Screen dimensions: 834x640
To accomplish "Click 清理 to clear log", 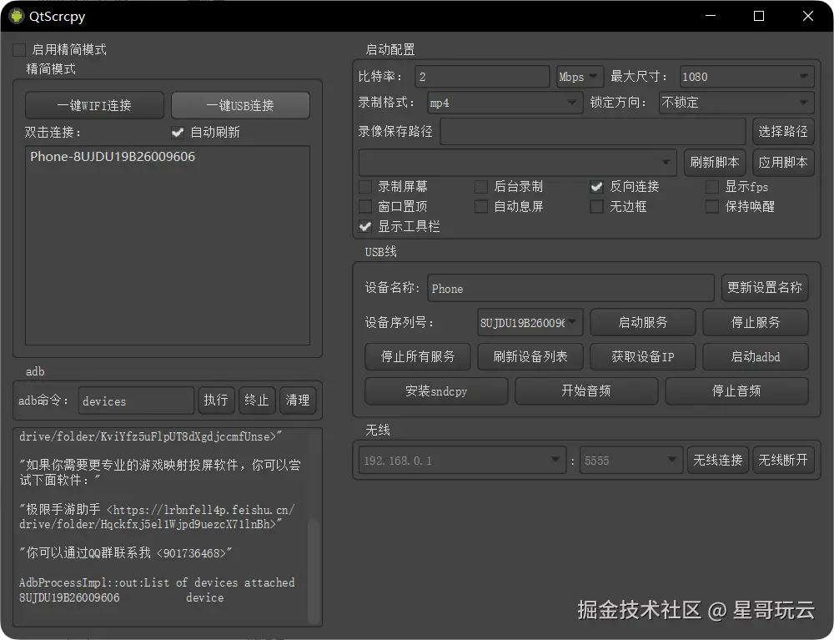I will pyautogui.click(x=298, y=400).
